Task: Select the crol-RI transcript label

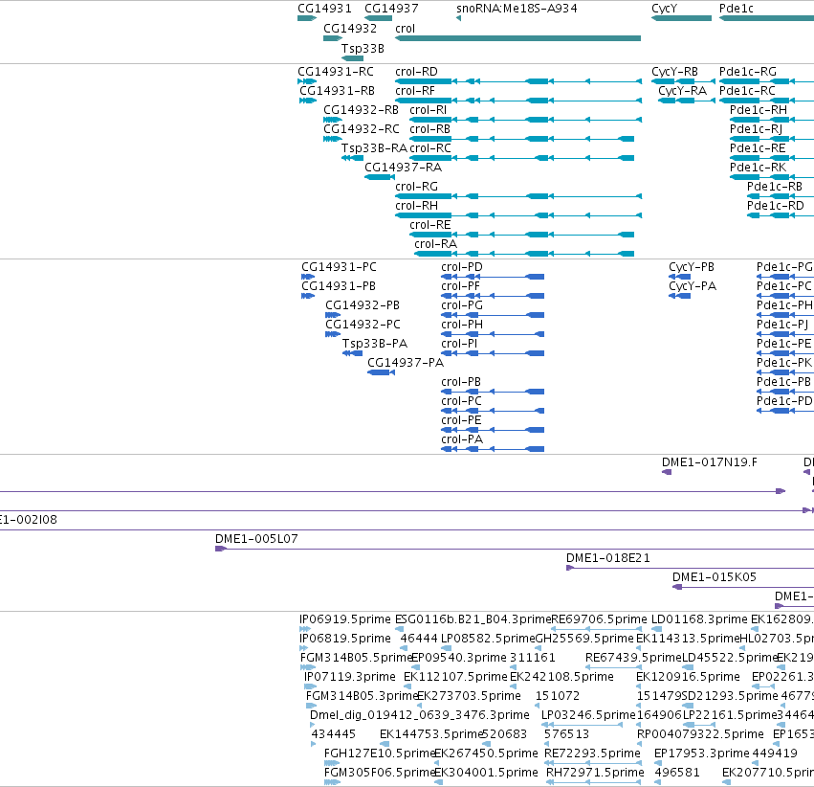Action: coord(429,110)
